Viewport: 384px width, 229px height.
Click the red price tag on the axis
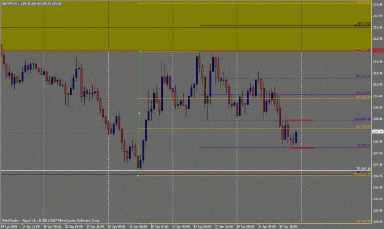[x=378, y=50]
